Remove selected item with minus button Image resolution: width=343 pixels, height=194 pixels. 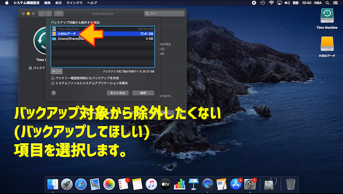click(x=59, y=72)
